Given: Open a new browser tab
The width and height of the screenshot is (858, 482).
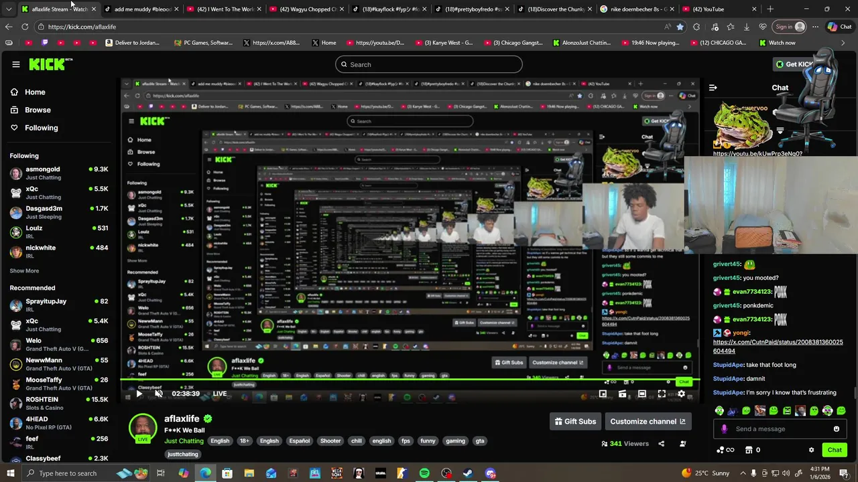Looking at the screenshot, I should pos(770,9).
